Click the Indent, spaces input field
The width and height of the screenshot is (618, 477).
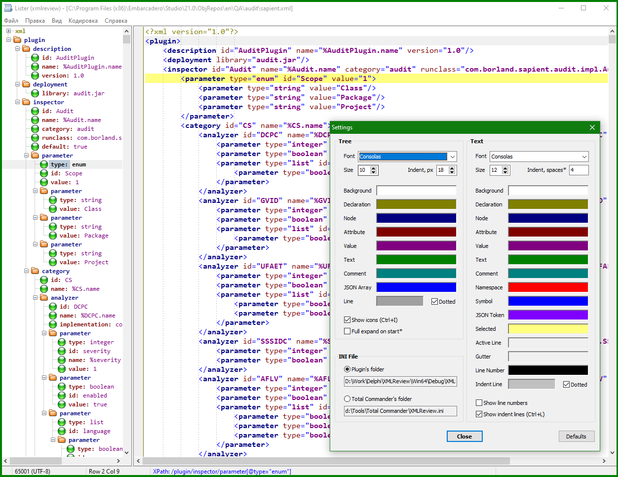coord(579,170)
